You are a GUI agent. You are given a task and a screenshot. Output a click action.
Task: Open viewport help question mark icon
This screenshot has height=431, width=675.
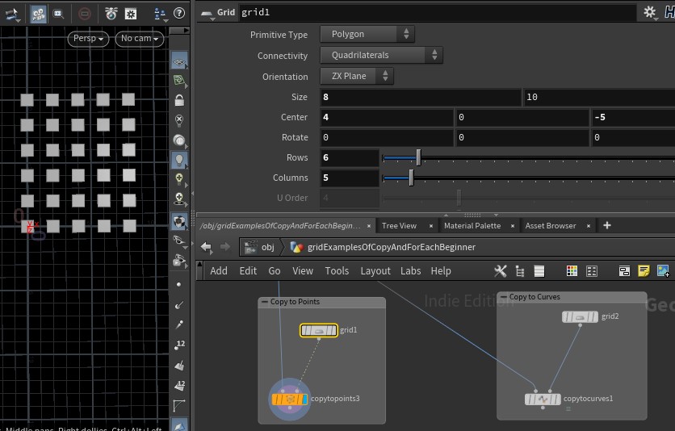pos(178,13)
